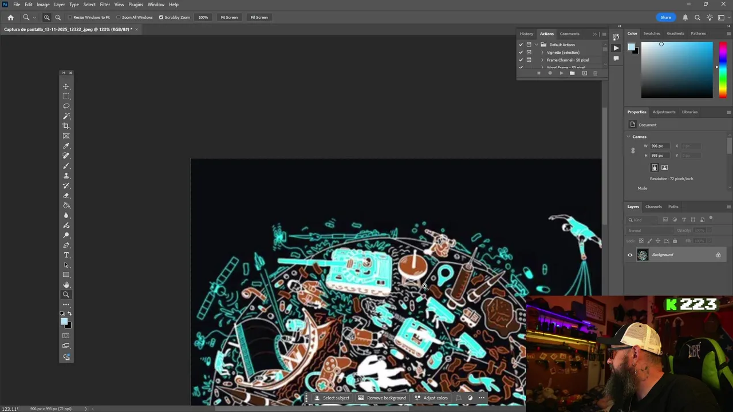This screenshot has width=733, height=412.
Task: Select the Blur tool
Action: pos(66,215)
